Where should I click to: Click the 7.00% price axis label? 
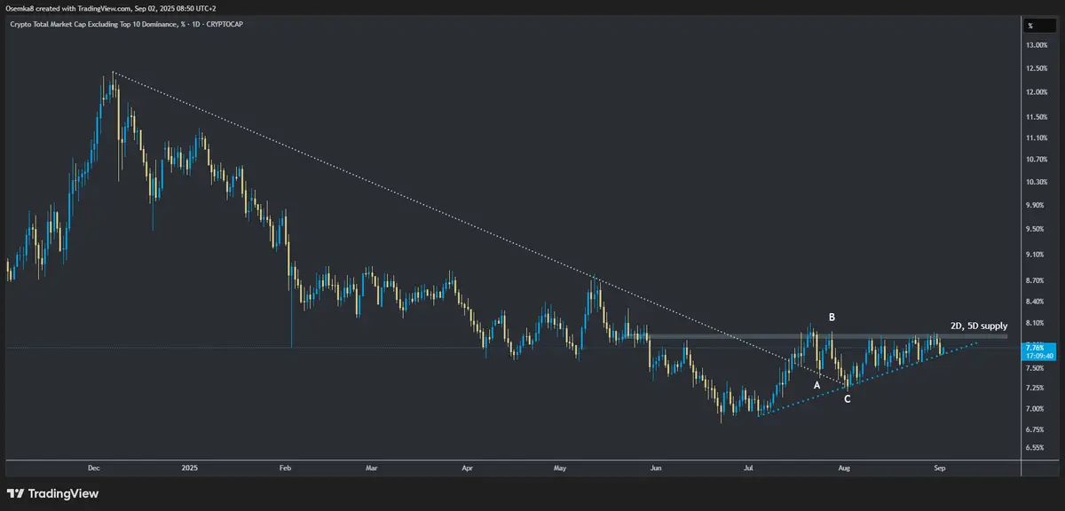tap(1035, 409)
